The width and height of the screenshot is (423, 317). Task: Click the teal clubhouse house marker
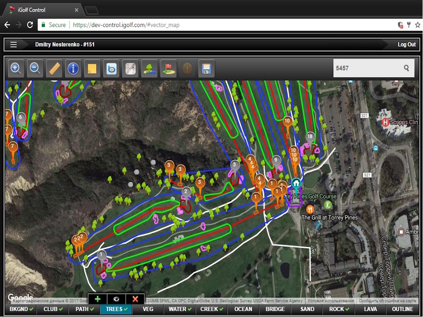(x=296, y=184)
